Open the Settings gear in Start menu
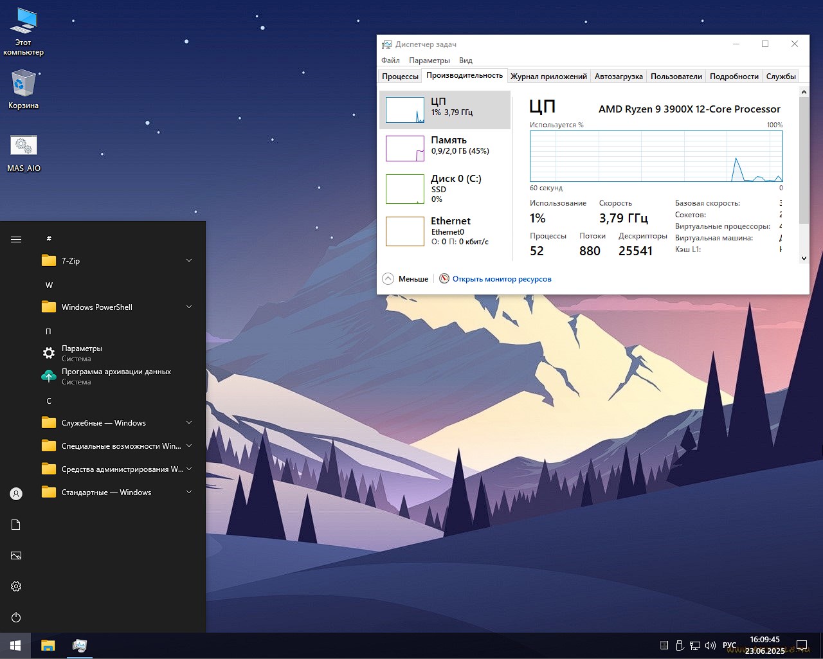 click(x=15, y=586)
